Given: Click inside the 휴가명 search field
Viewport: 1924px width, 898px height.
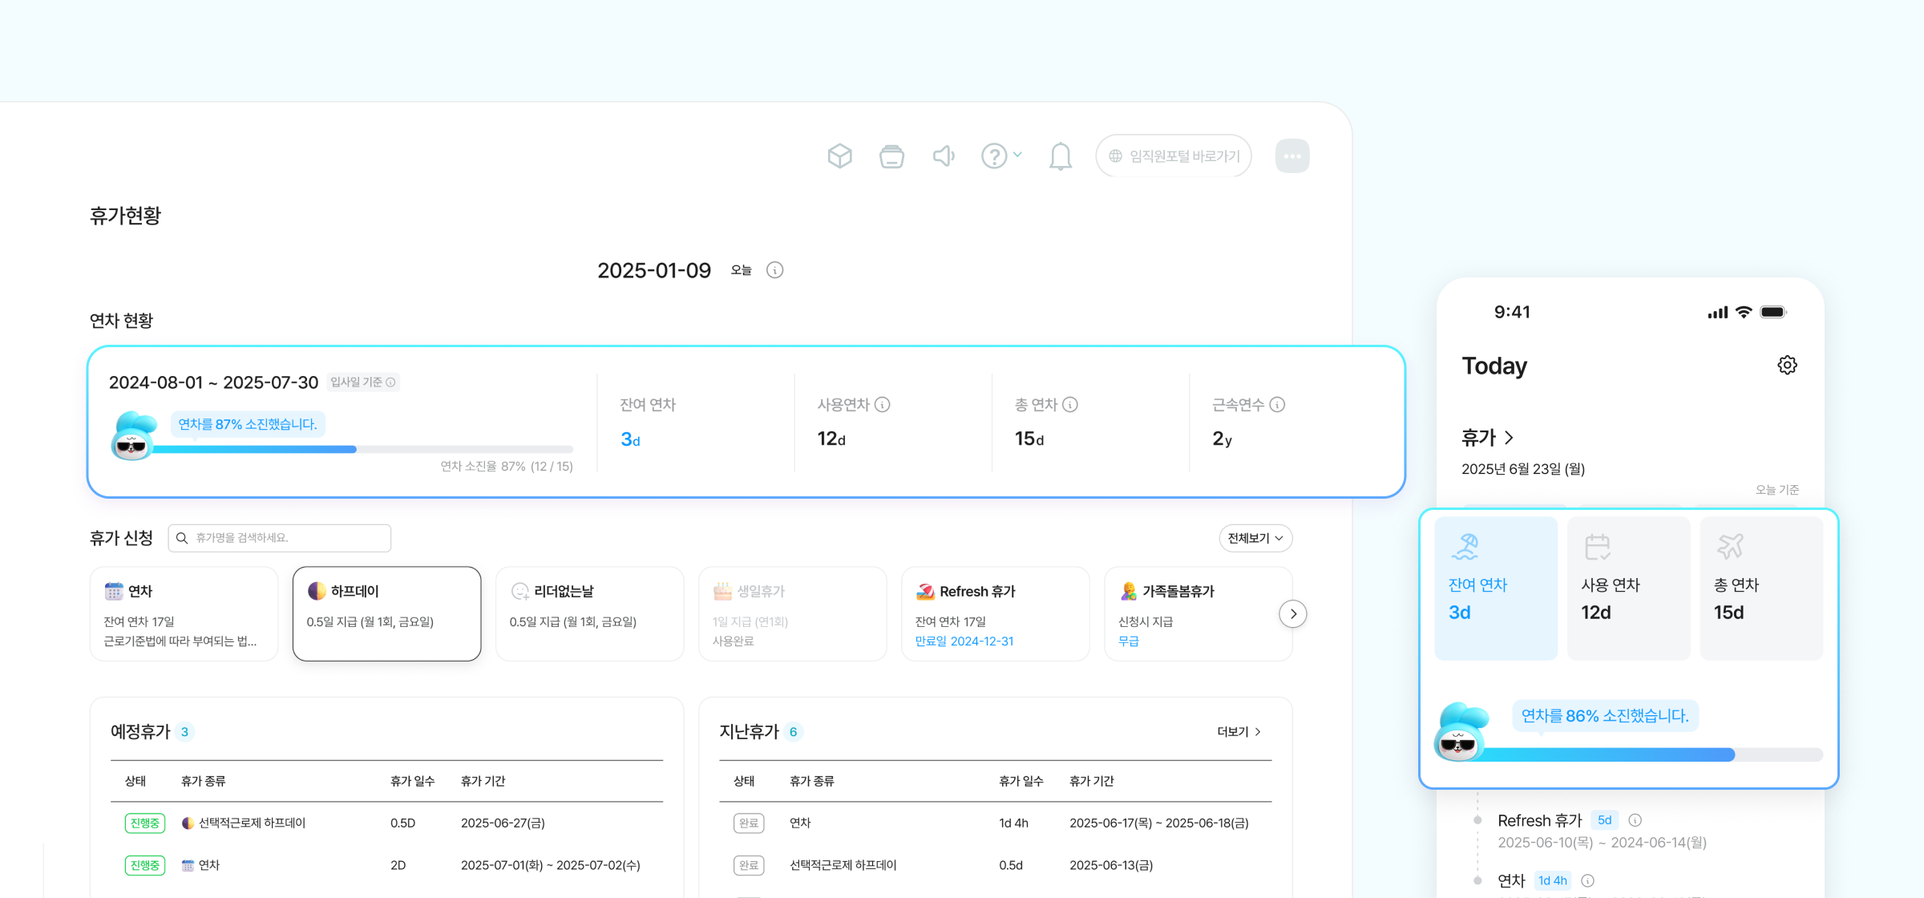Looking at the screenshot, I should 279,538.
